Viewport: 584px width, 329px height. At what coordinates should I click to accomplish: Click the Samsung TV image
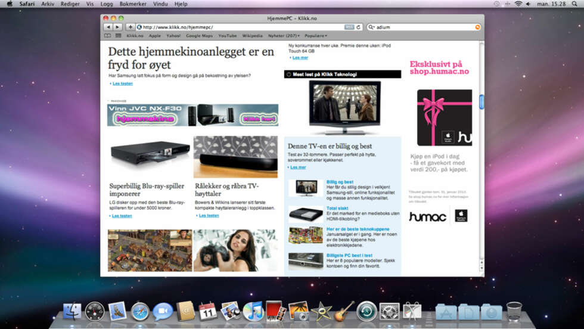pos(345,107)
